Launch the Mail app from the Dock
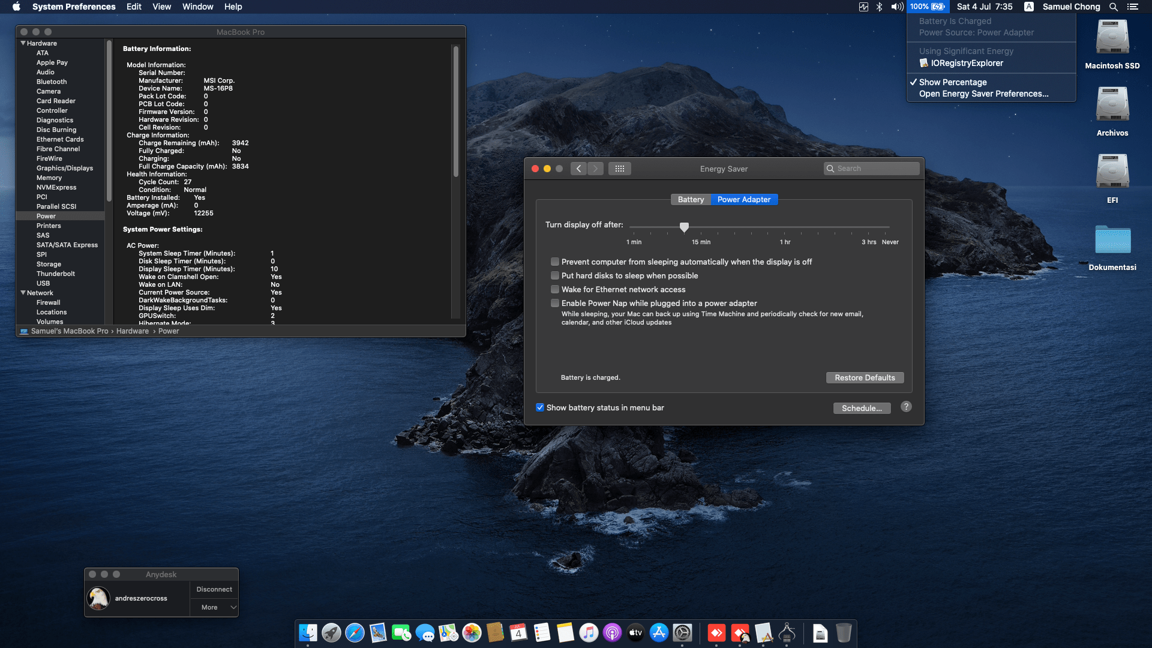Viewport: 1152px width, 648px height. click(x=377, y=633)
